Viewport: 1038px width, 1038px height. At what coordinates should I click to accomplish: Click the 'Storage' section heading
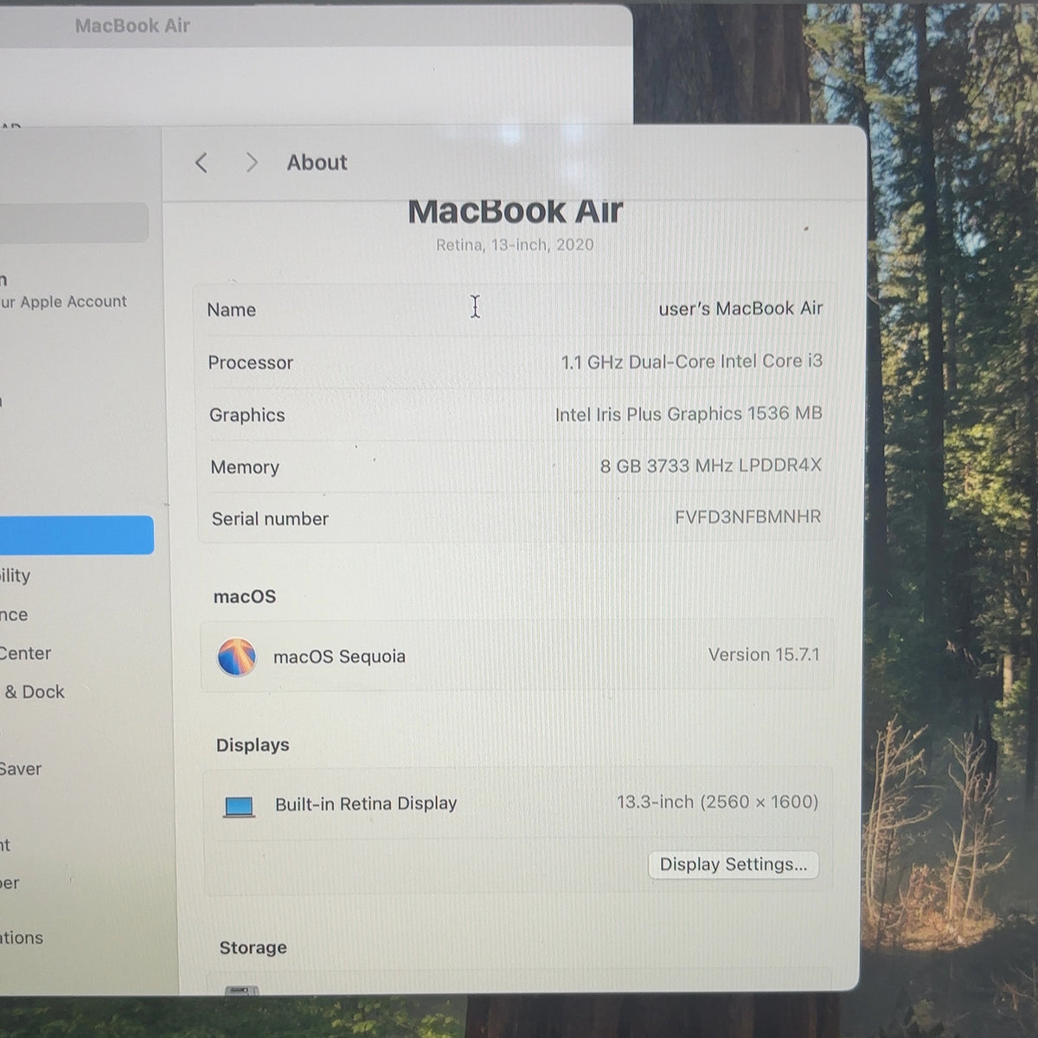click(x=253, y=948)
